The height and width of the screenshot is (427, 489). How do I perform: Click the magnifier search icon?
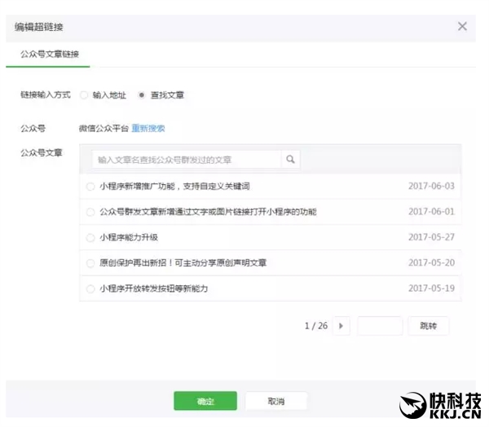[x=290, y=160]
